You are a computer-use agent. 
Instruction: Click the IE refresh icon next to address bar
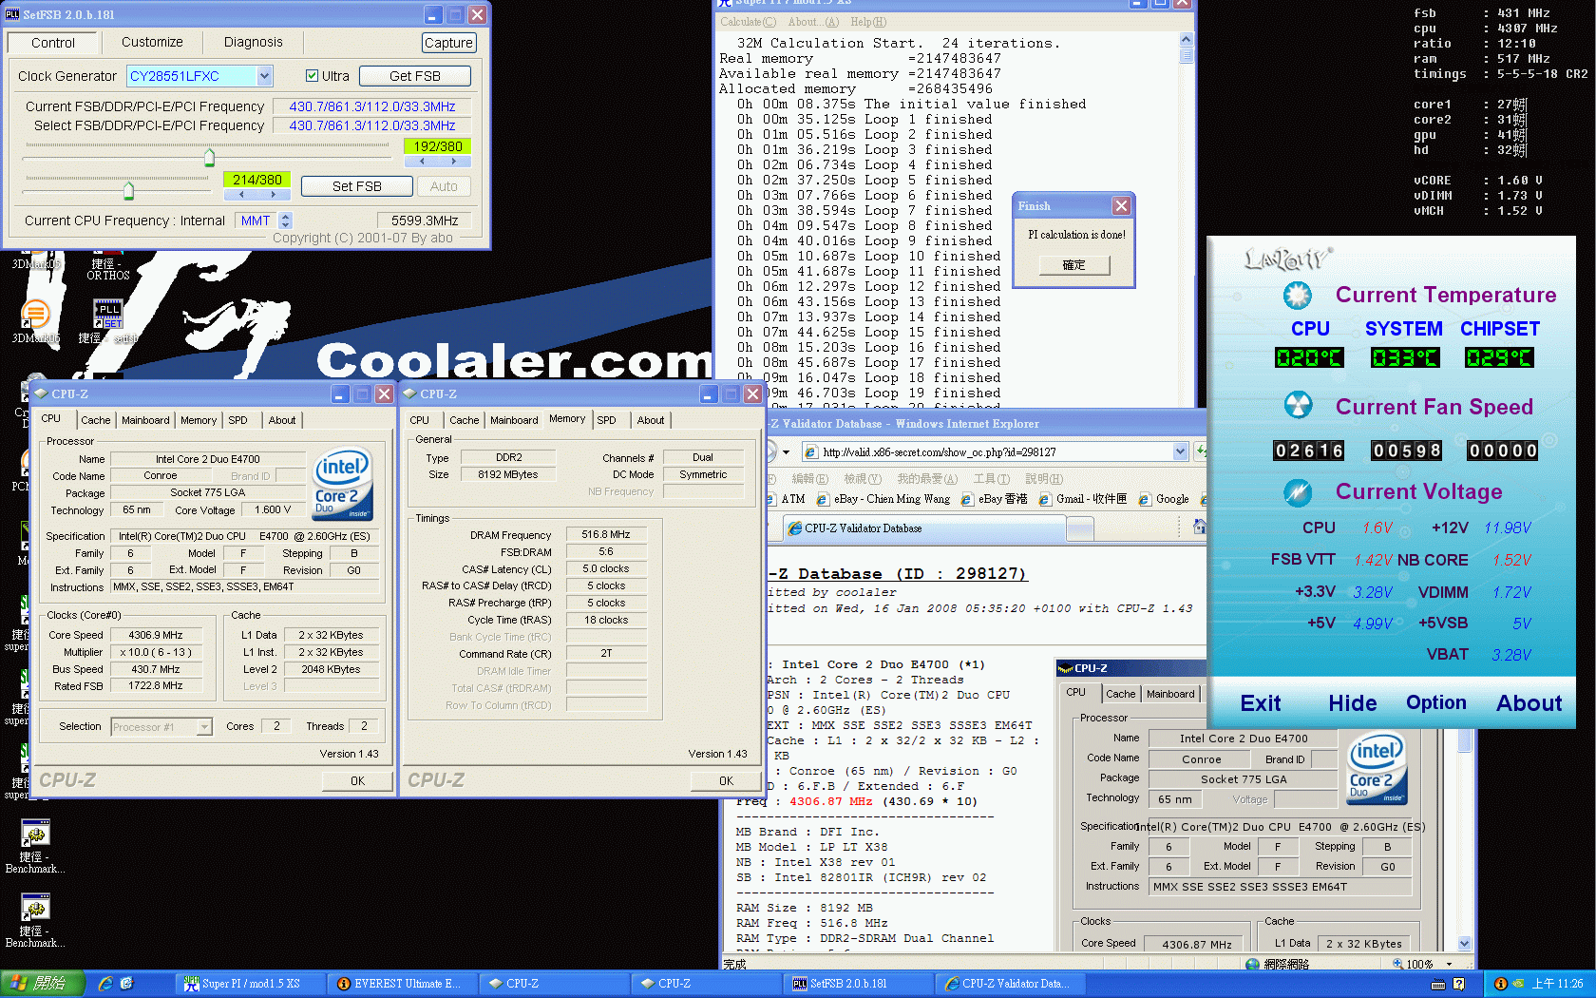pos(1201,451)
